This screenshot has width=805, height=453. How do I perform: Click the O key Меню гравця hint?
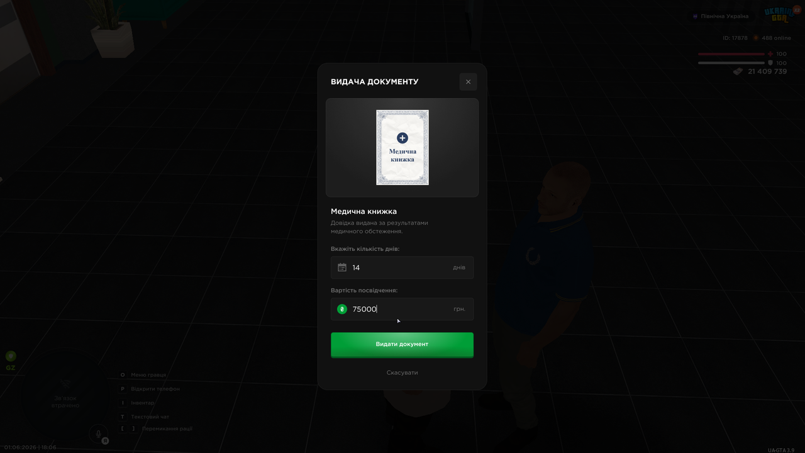144,375
